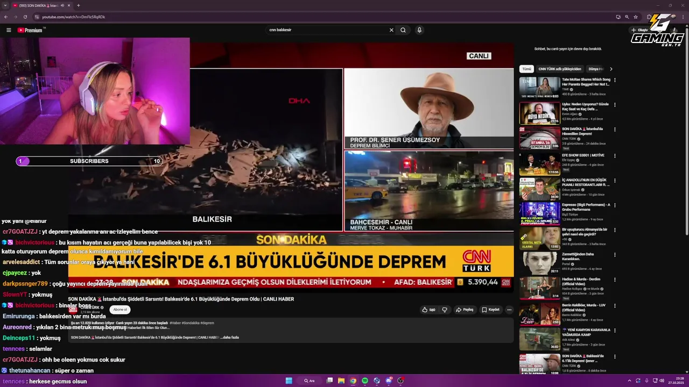Reload the page with the refresh icon

tap(25, 17)
